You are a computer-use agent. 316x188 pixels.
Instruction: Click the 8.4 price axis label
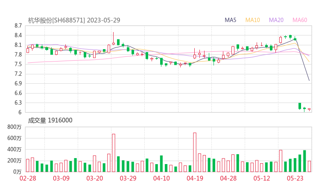pos(18,35)
